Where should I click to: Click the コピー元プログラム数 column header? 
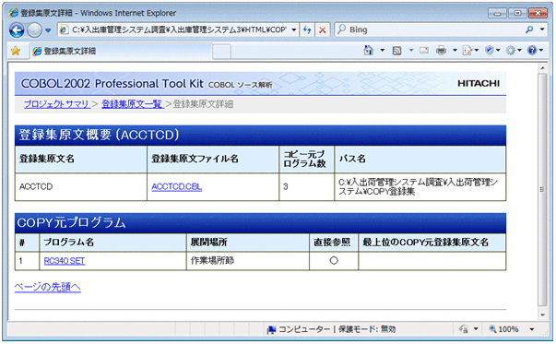[x=306, y=160]
